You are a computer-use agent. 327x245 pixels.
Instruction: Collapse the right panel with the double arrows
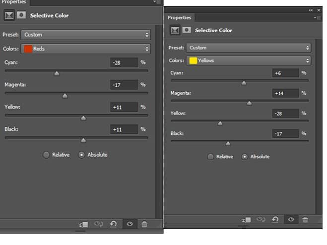pyautogui.click(x=311, y=10)
